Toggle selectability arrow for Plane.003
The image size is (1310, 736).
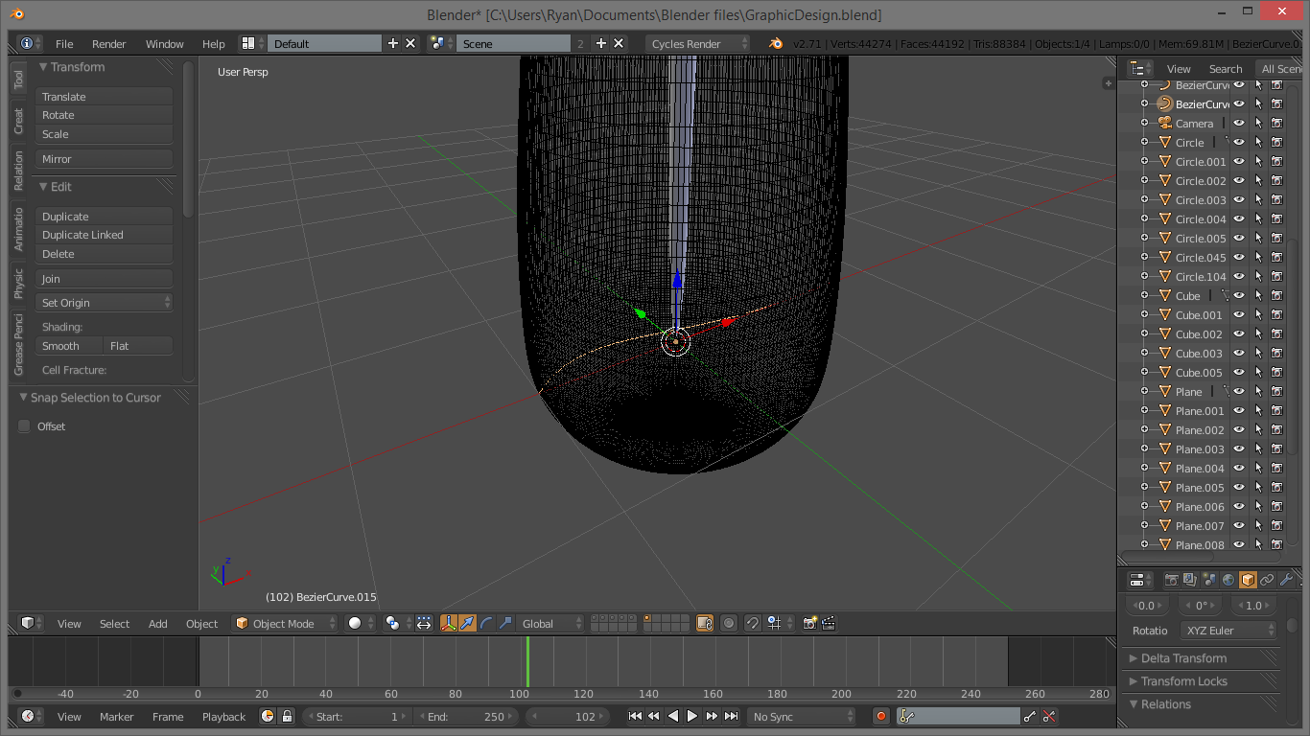click(x=1258, y=448)
